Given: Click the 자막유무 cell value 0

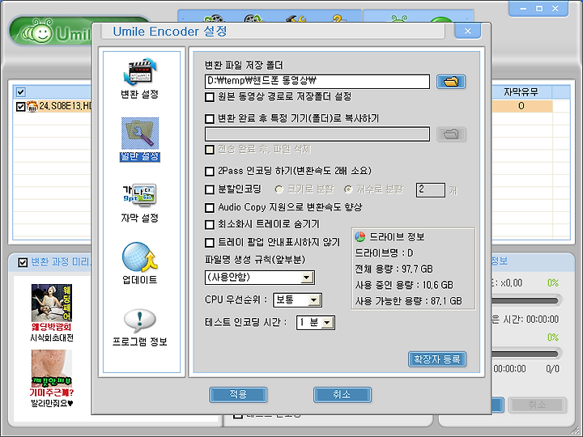Looking at the screenshot, I should [x=521, y=106].
